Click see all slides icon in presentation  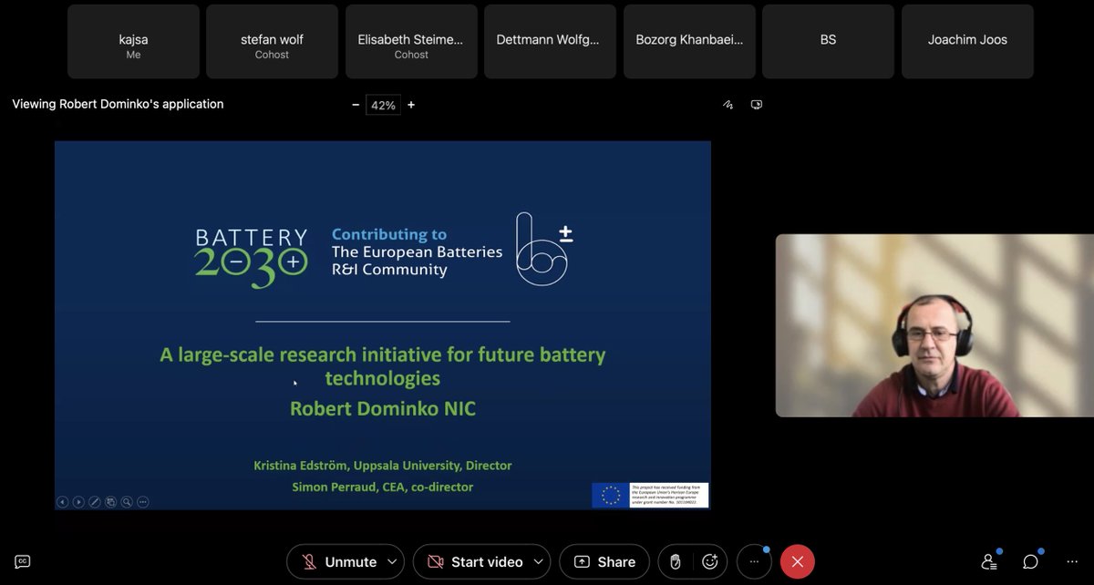click(110, 501)
